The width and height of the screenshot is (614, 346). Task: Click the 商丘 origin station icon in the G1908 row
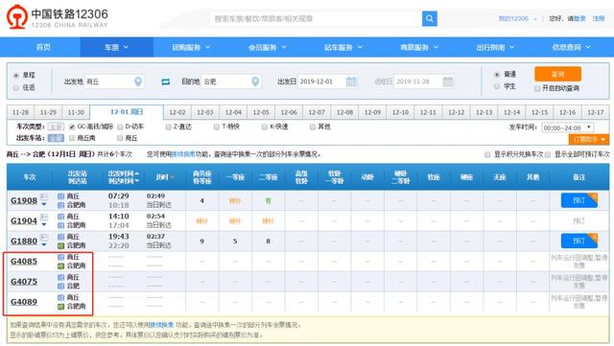(60, 196)
